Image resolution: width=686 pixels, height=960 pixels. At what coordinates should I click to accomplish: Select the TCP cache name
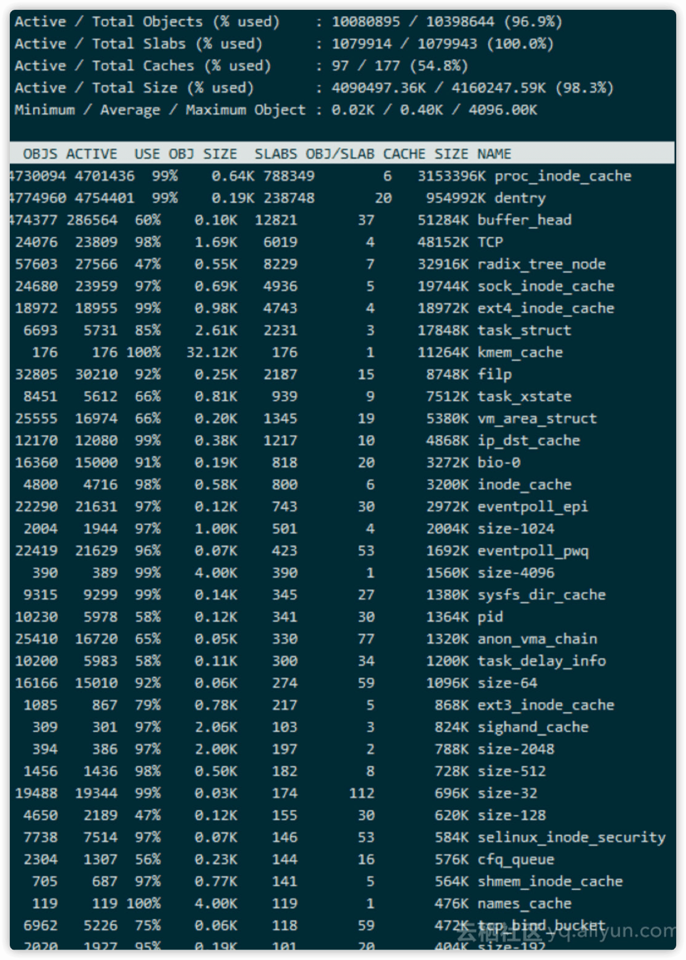point(490,242)
